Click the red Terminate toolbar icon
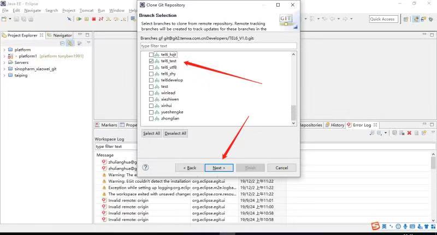The width and height of the screenshot is (437, 235). tap(94, 19)
